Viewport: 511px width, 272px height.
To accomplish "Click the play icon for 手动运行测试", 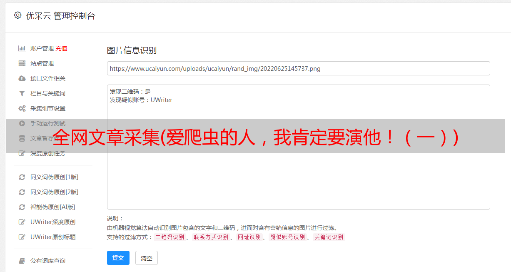I will click(x=22, y=123).
